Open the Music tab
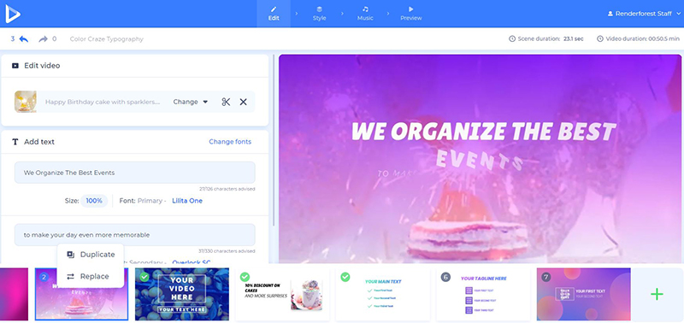684x323 pixels. [365, 14]
